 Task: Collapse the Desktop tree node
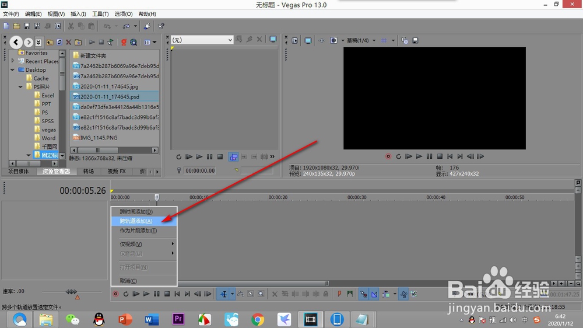(x=13, y=69)
